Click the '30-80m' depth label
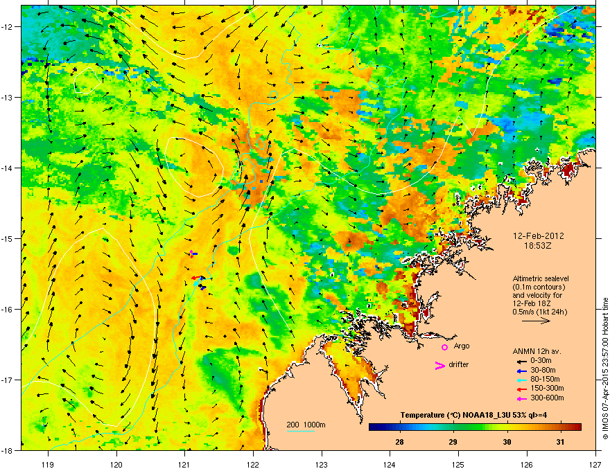 pyautogui.click(x=543, y=370)
